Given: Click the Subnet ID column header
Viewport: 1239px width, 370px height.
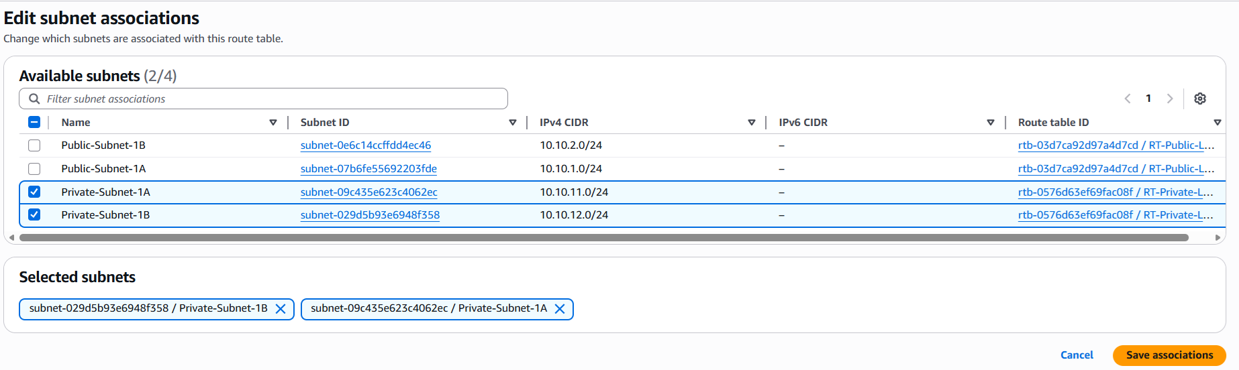Looking at the screenshot, I should 325,123.
